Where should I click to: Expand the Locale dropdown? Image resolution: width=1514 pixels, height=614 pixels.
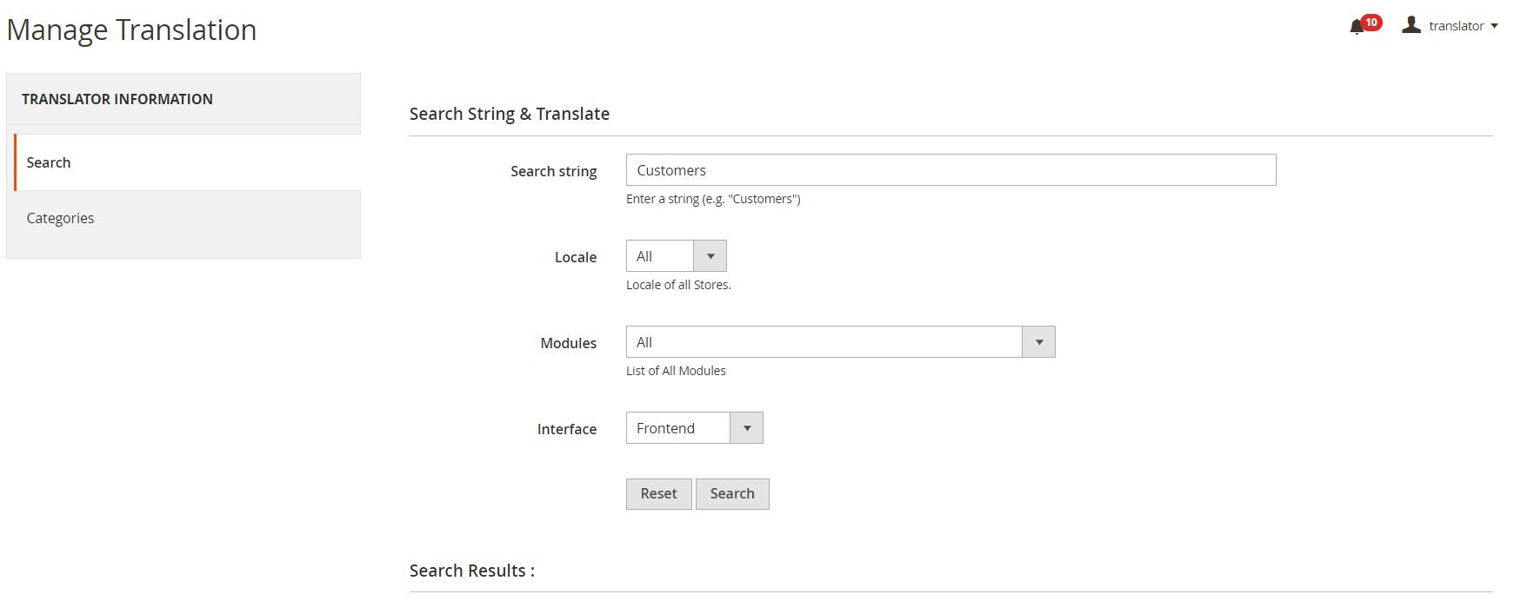click(676, 256)
